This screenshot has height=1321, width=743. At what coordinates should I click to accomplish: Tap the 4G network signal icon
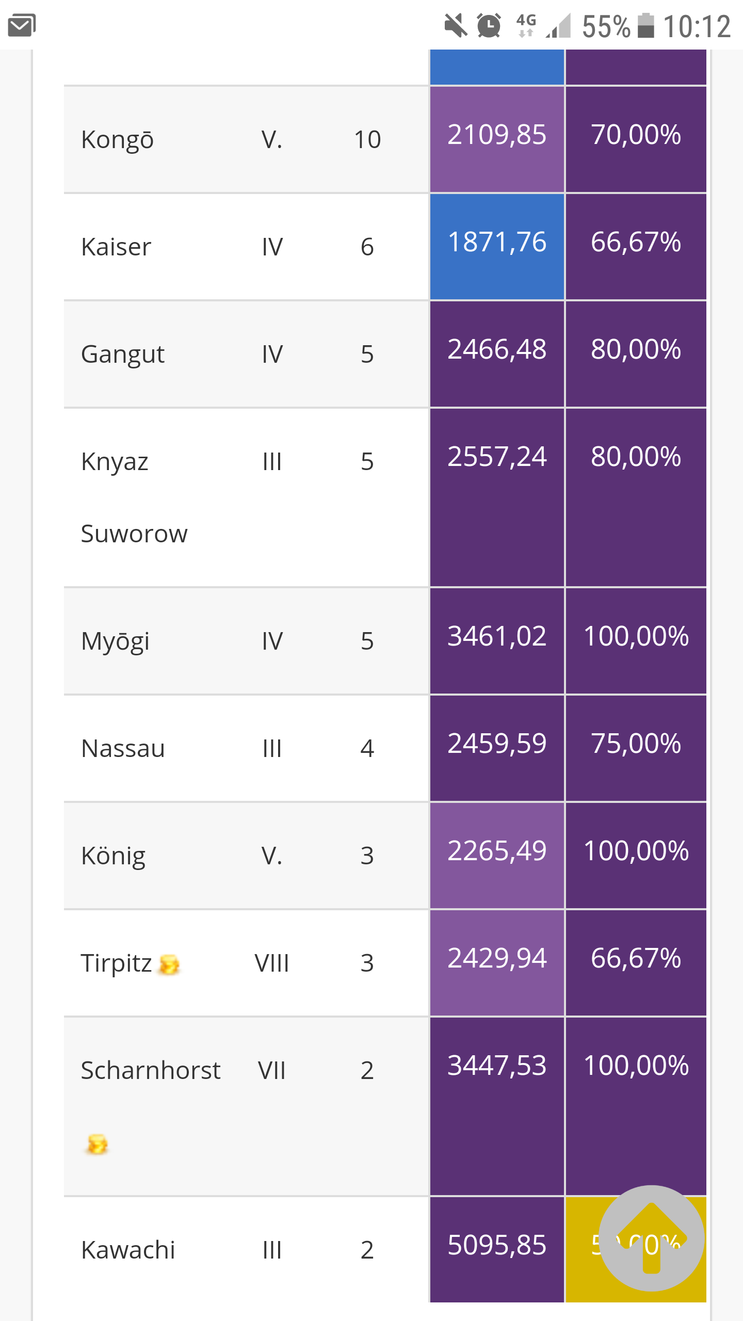click(x=526, y=26)
